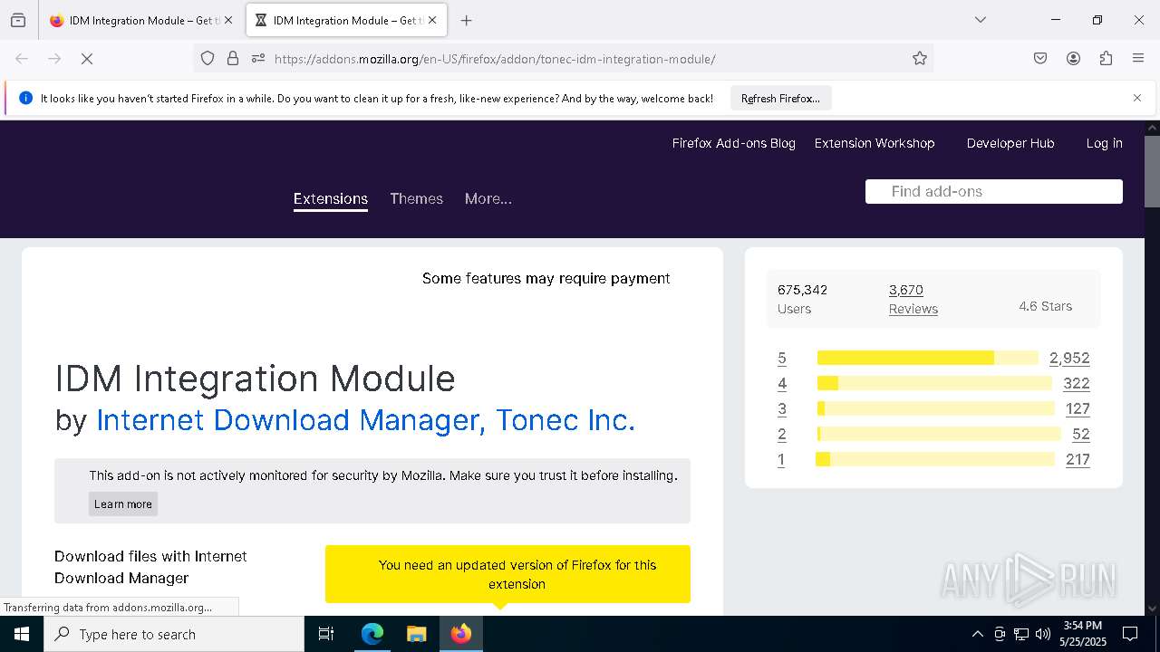1160x652 pixels.
Task: Go back to previous page
Action: point(22,59)
